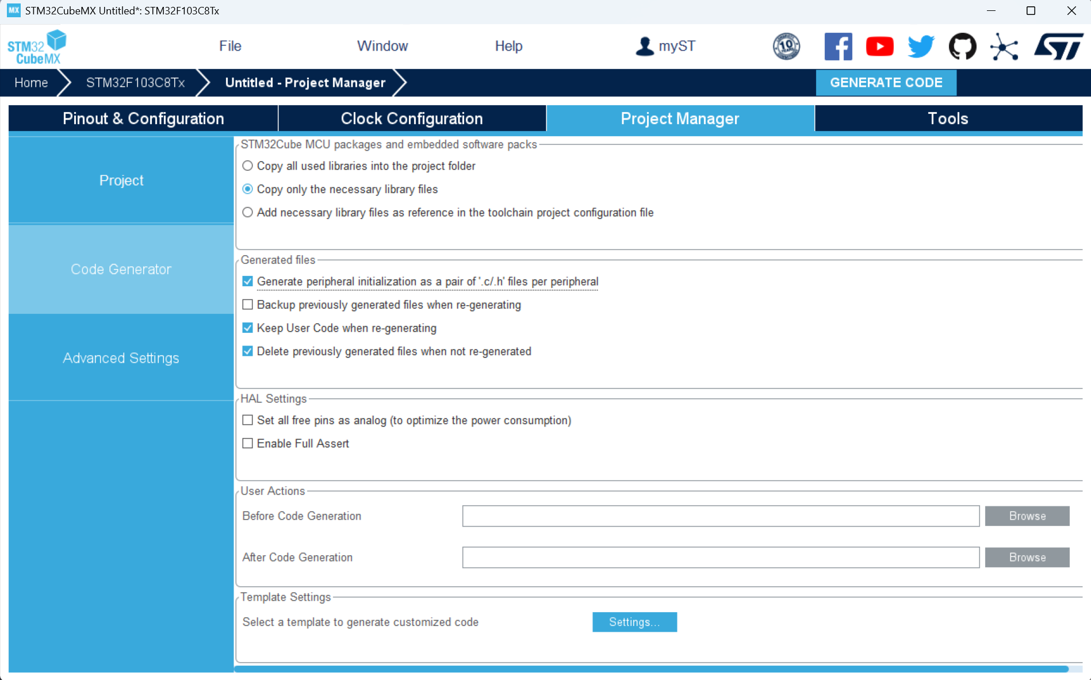Select Copy all used libraries radio option
Viewport: 1091px width, 680px height.
pyautogui.click(x=247, y=166)
